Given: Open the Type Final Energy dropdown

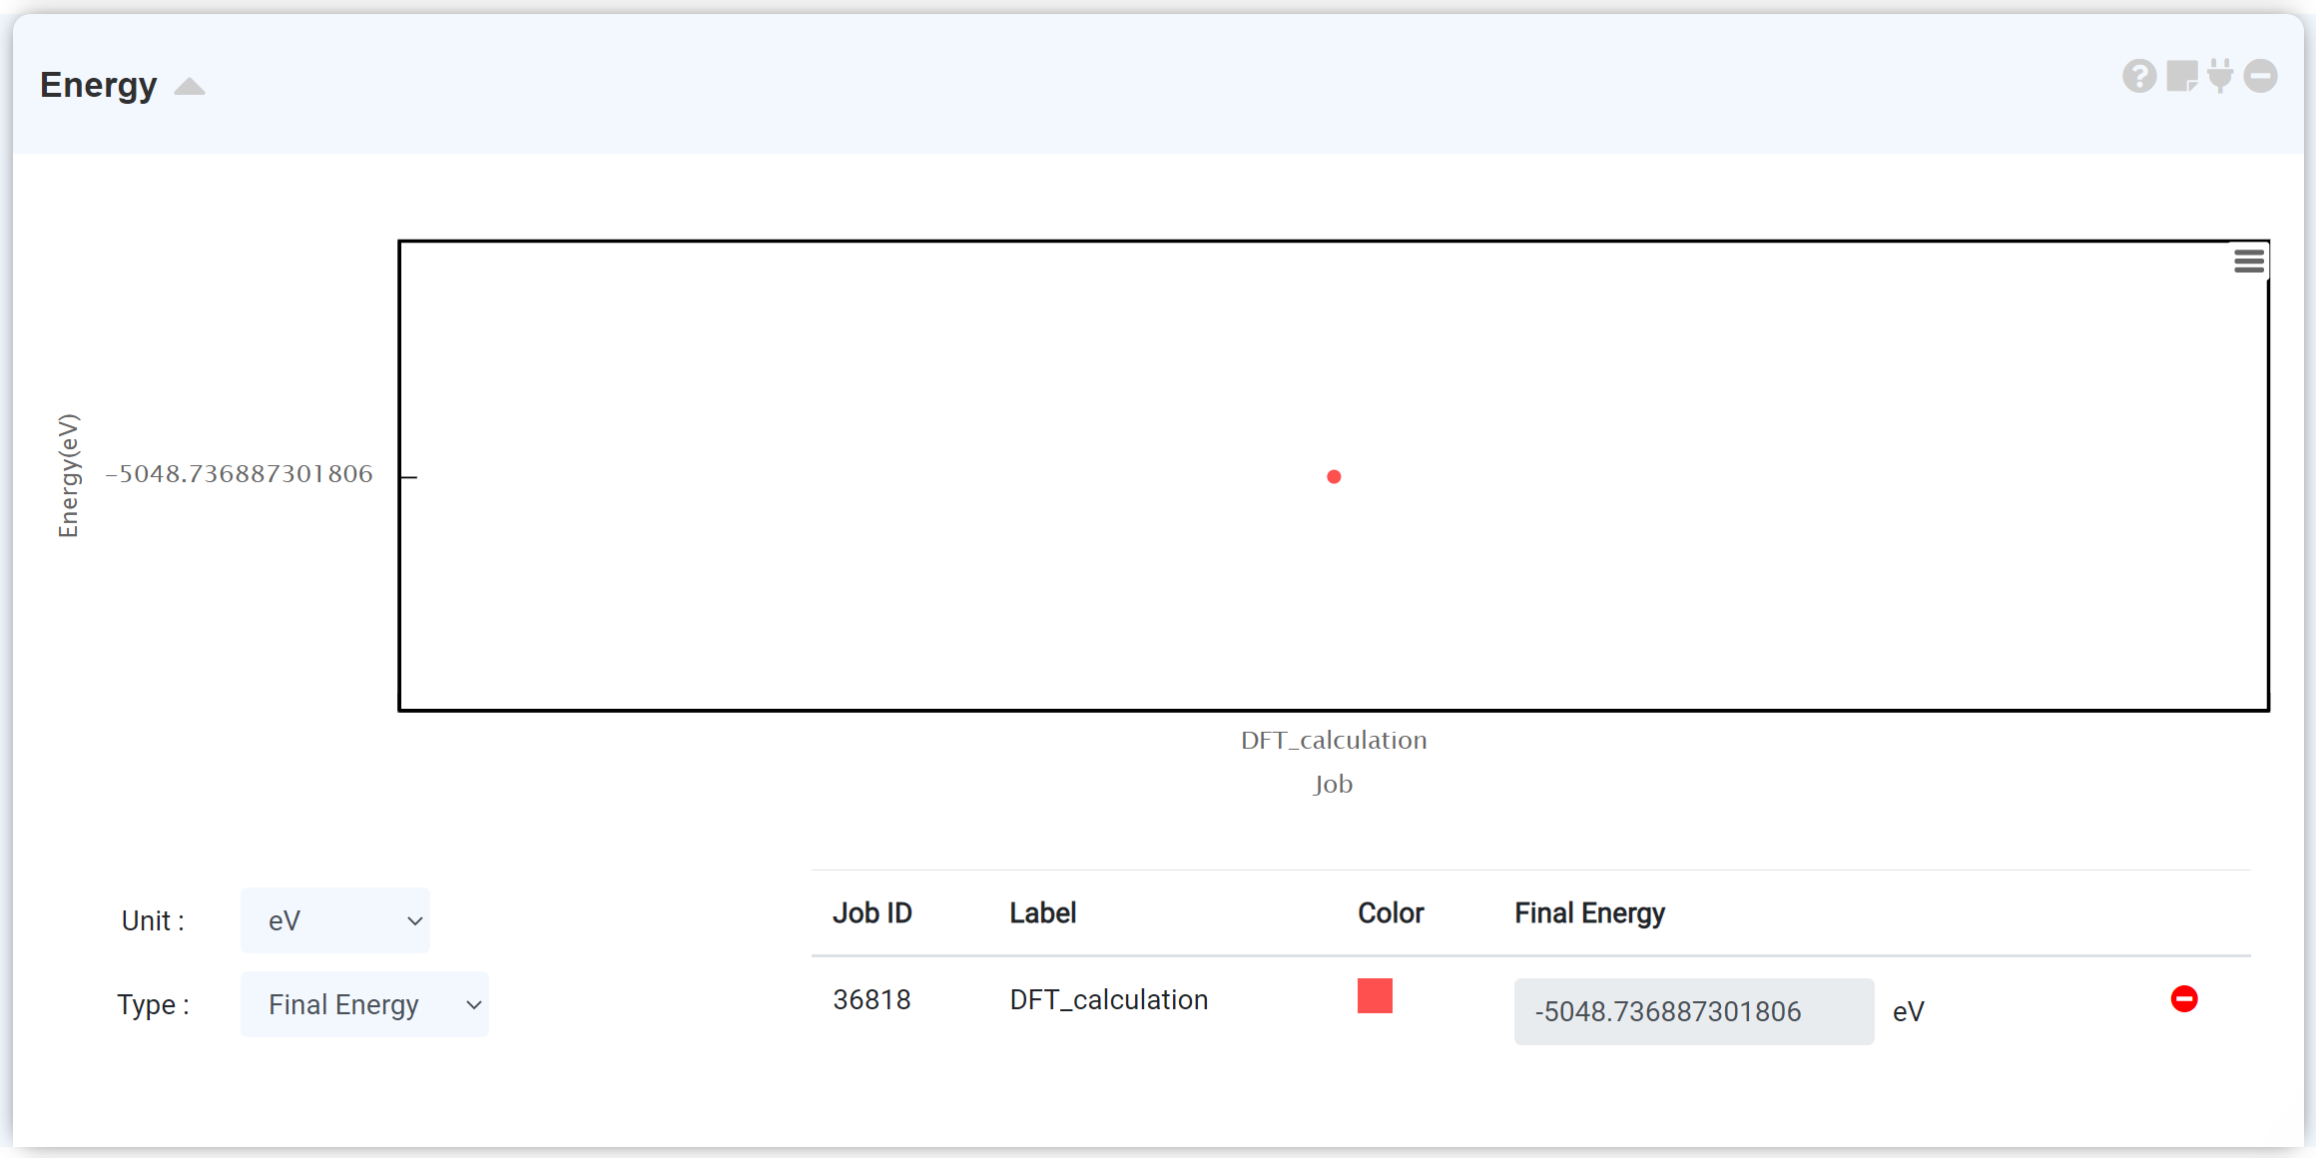Looking at the screenshot, I should coord(364,1004).
